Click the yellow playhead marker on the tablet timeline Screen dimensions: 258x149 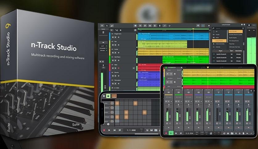[208, 67]
